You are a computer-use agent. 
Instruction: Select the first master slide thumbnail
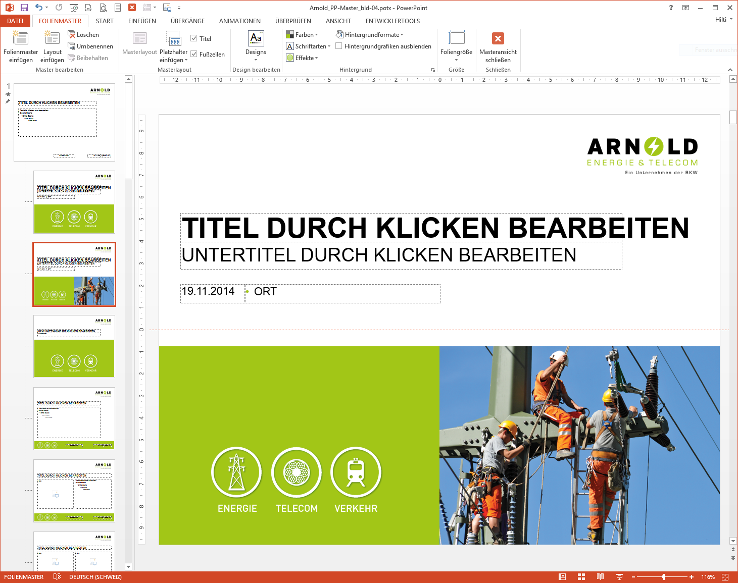pos(64,122)
